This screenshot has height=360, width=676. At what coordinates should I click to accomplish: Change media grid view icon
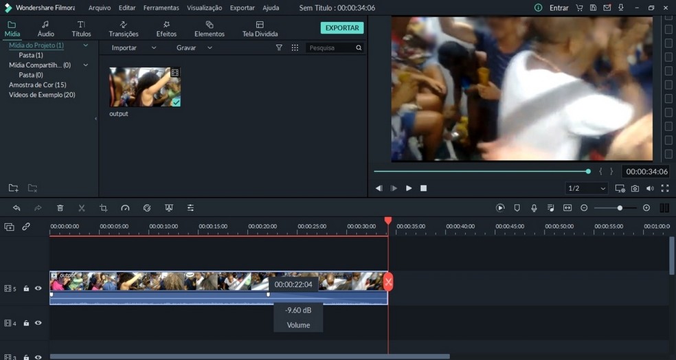coord(295,48)
